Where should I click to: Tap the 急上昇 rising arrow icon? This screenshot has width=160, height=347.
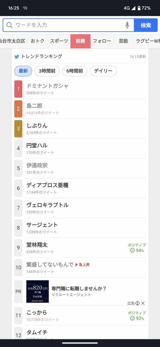[x=76, y=265]
